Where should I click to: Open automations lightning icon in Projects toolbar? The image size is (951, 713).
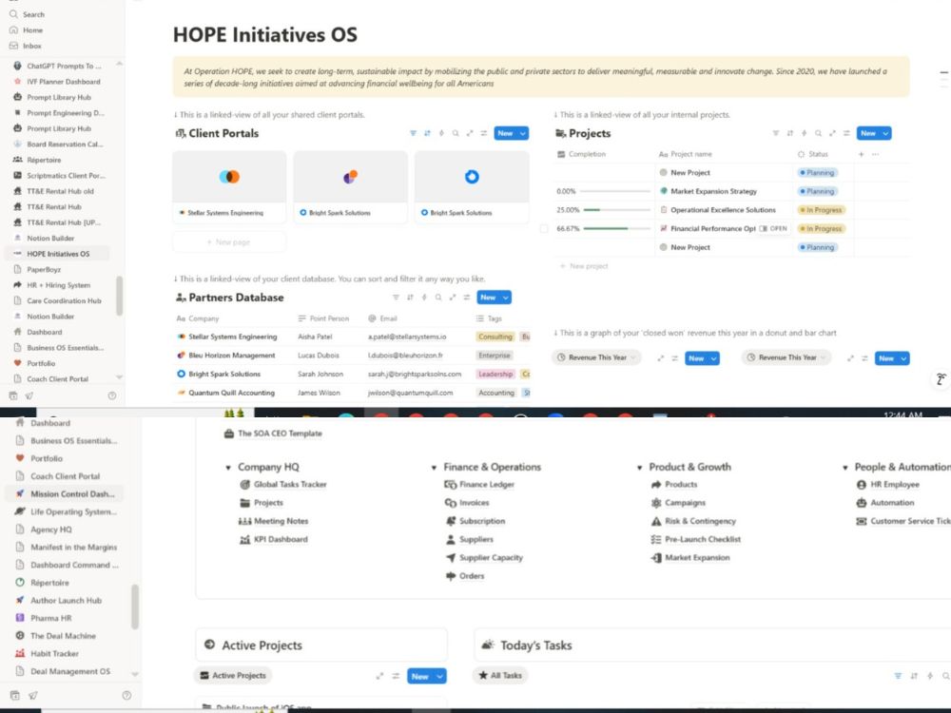(x=804, y=133)
